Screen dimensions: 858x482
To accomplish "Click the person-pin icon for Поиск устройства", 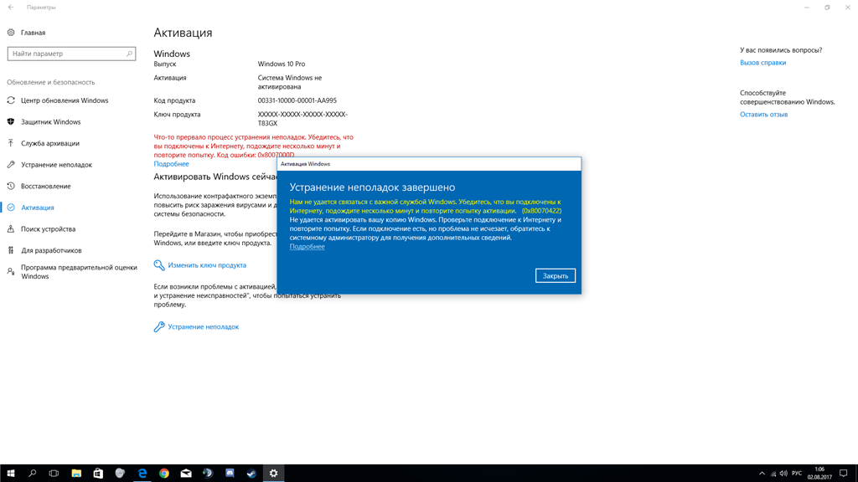I will tap(11, 229).
